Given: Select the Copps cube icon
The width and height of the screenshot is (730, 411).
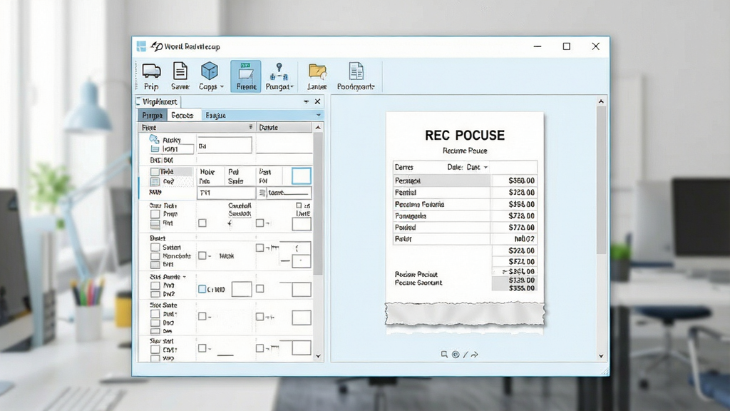Looking at the screenshot, I should [210, 71].
